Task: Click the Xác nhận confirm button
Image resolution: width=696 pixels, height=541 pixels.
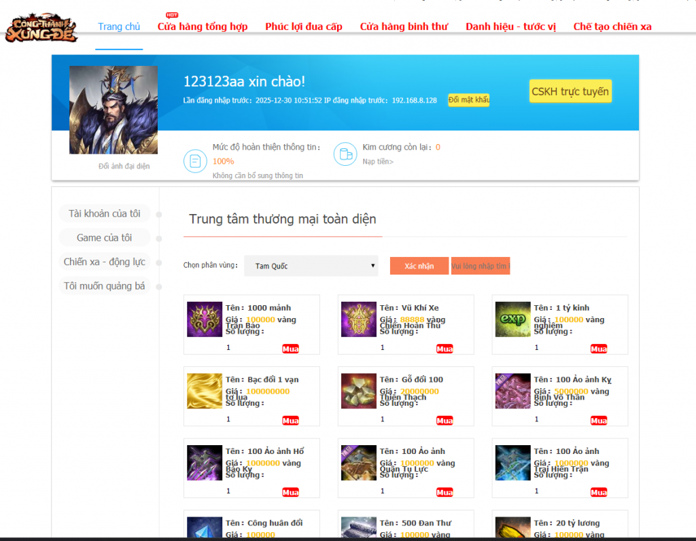Action: [419, 266]
